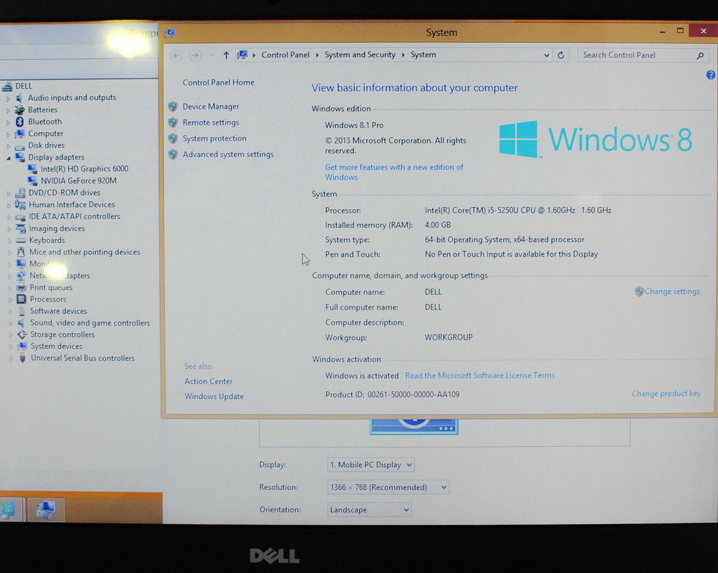
Task: Read the Microsoft Software License Terms
Action: [x=480, y=375]
